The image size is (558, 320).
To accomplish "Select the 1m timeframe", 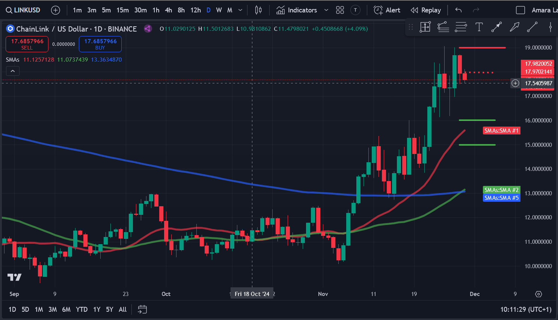I will tap(77, 10).
